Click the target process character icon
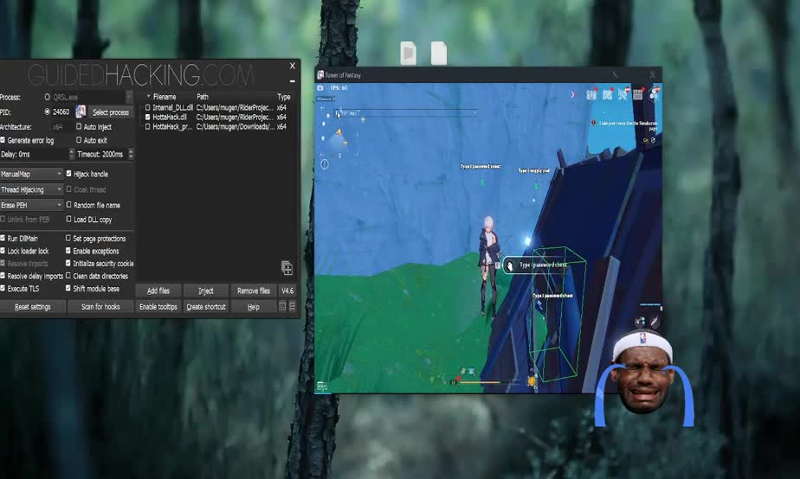Viewport: 800px width, 479px height. 81,112
